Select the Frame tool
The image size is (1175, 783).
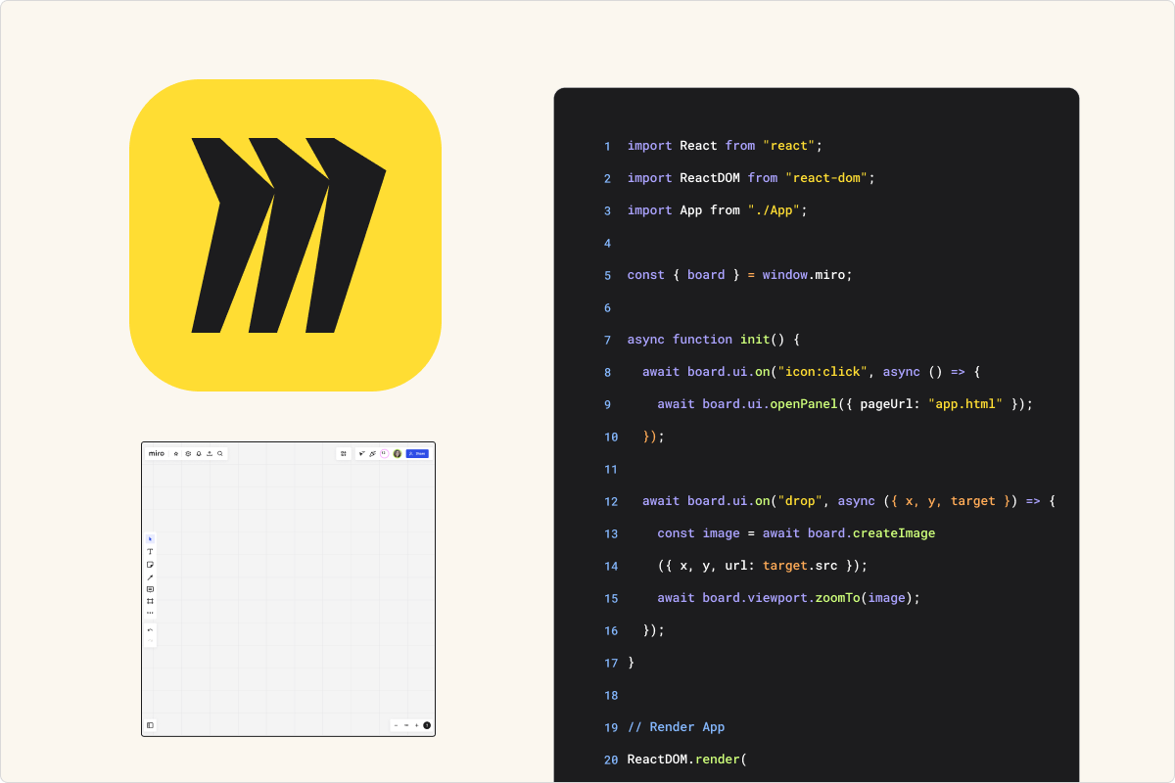click(150, 601)
